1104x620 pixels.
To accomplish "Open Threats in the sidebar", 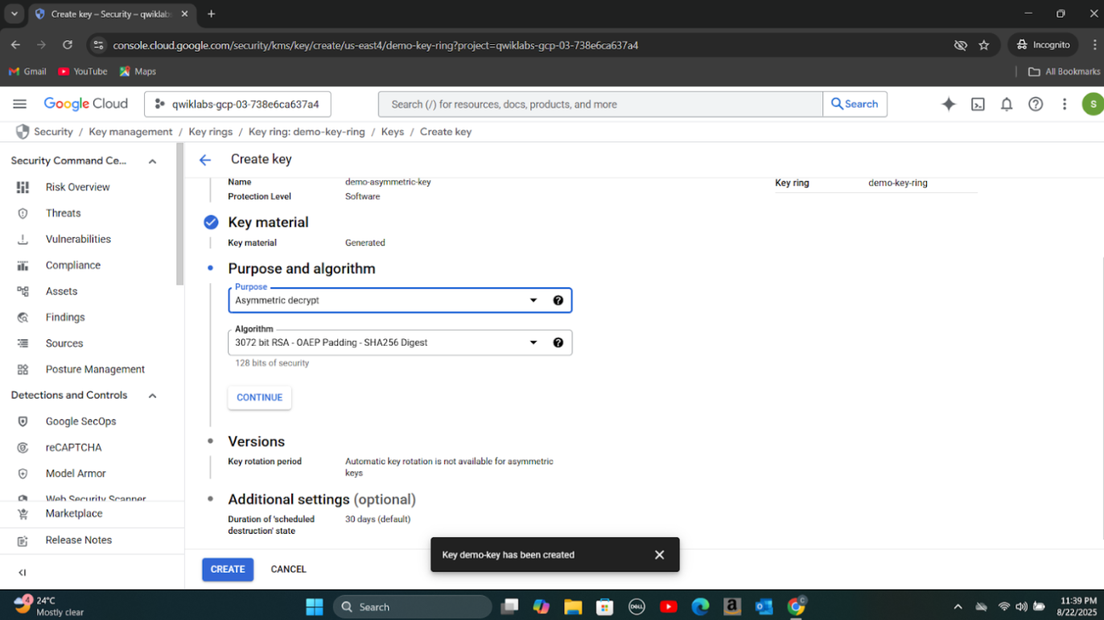I will tap(63, 213).
